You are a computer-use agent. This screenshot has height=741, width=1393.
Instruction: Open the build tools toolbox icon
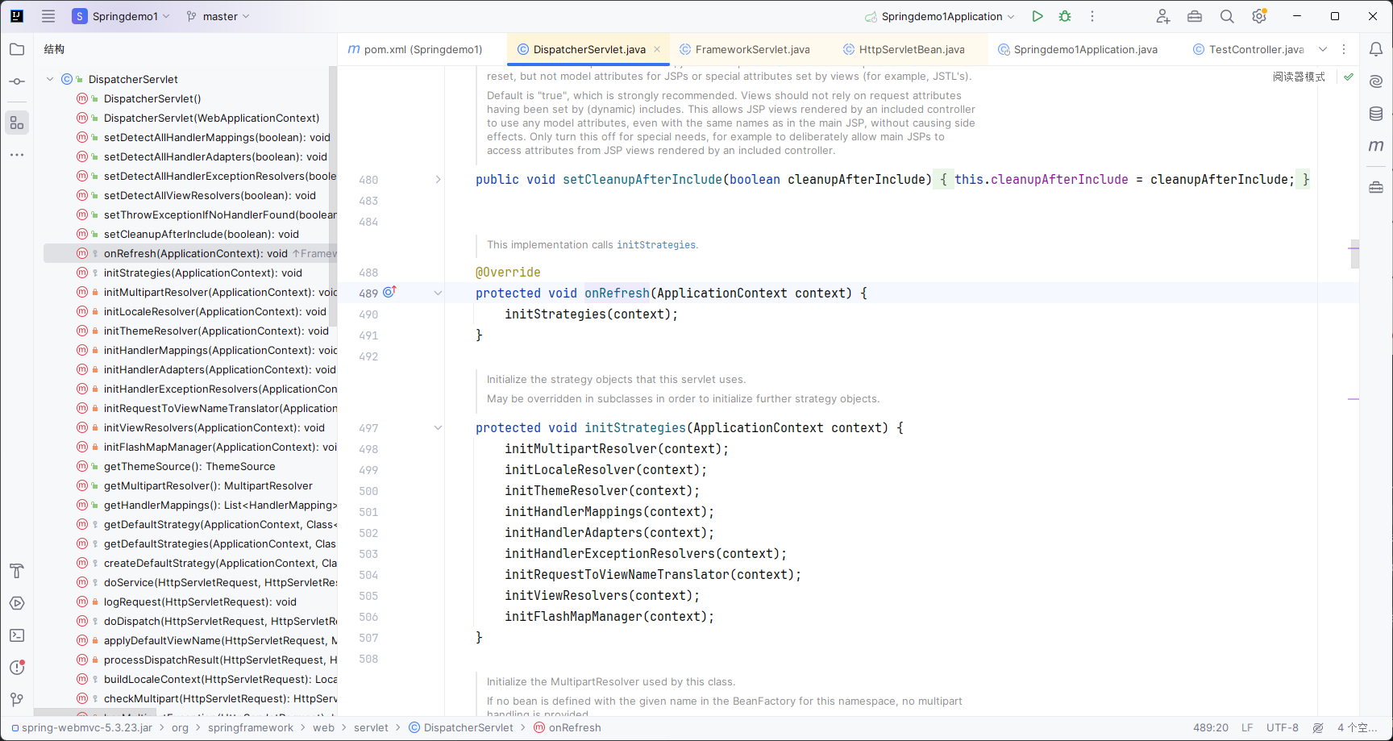click(1195, 16)
